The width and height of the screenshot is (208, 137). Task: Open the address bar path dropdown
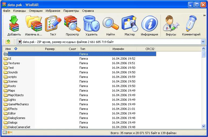(203, 42)
